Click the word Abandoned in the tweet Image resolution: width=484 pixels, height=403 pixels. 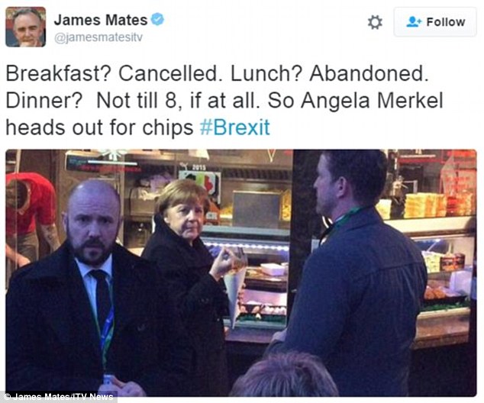(x=369, y=74)
